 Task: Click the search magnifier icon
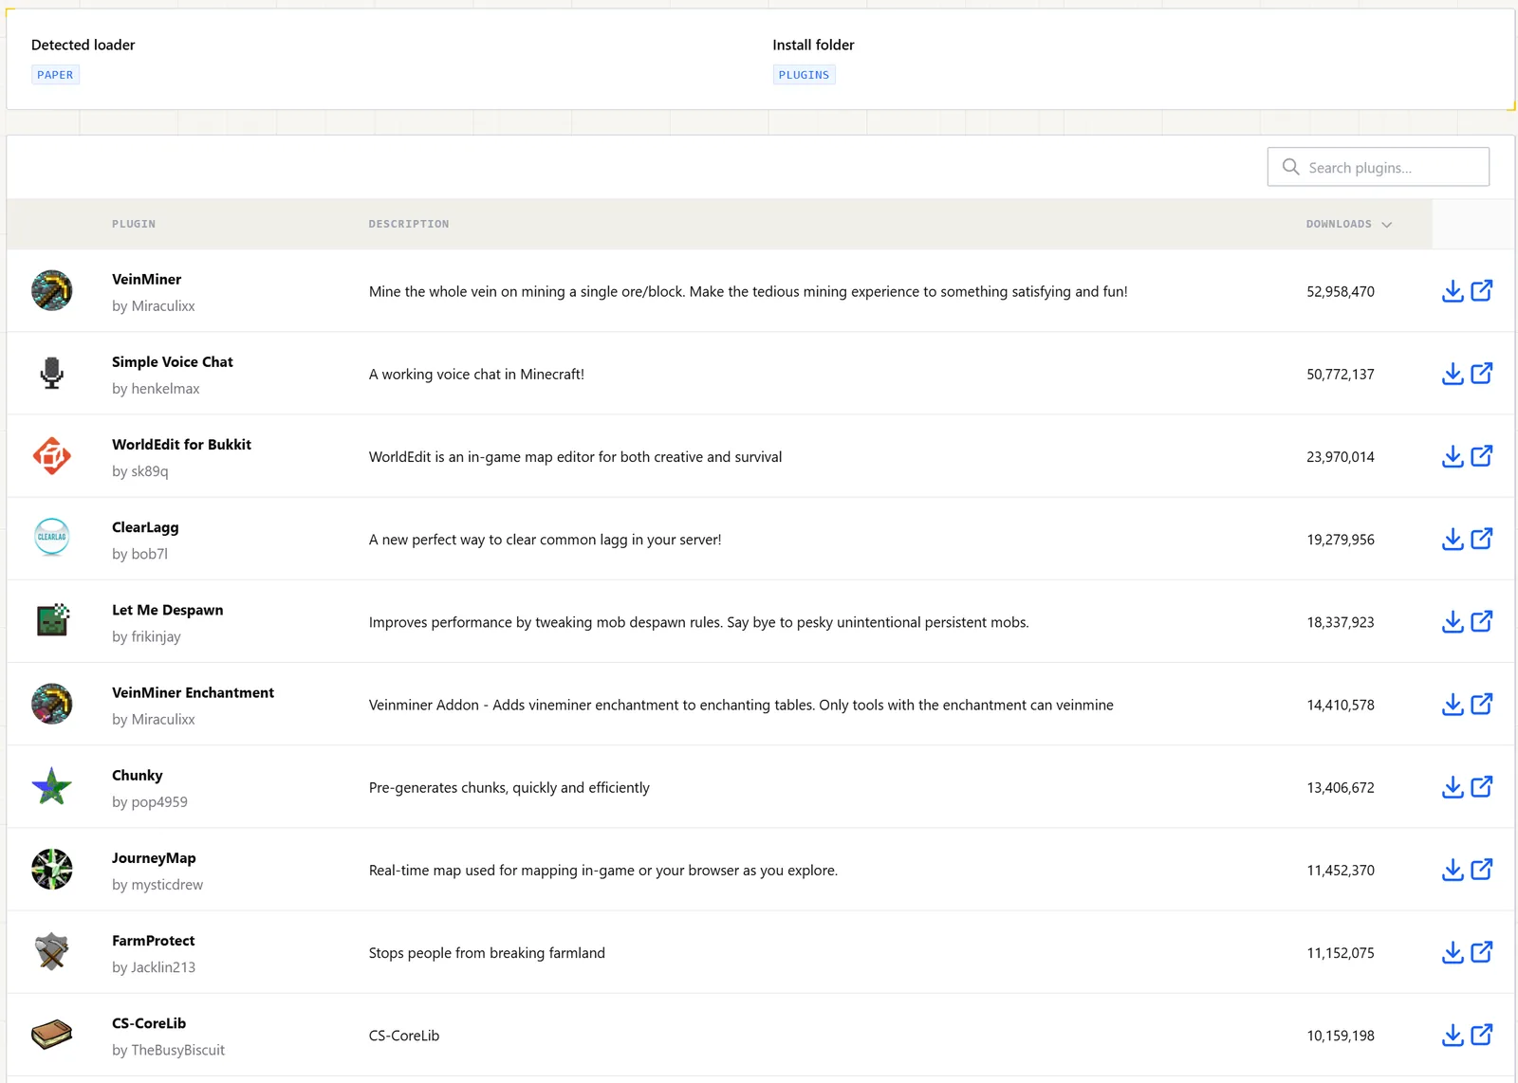point(1290,167)
